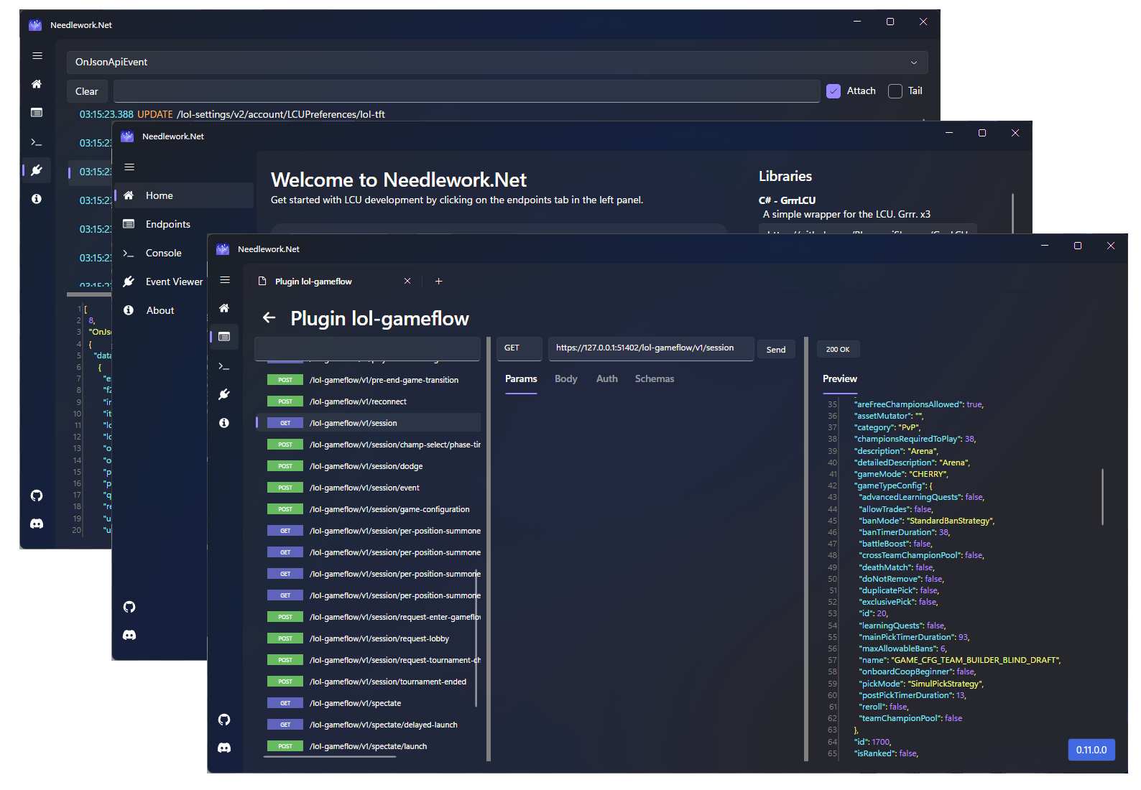
Task: Toggle hamburger menu in the front window
Action: [225, 280]
